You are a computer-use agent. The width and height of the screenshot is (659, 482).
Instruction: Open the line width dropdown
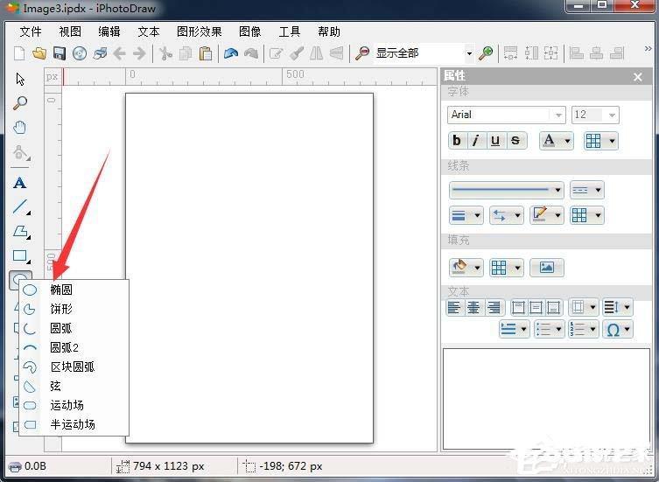coord(466,215)
